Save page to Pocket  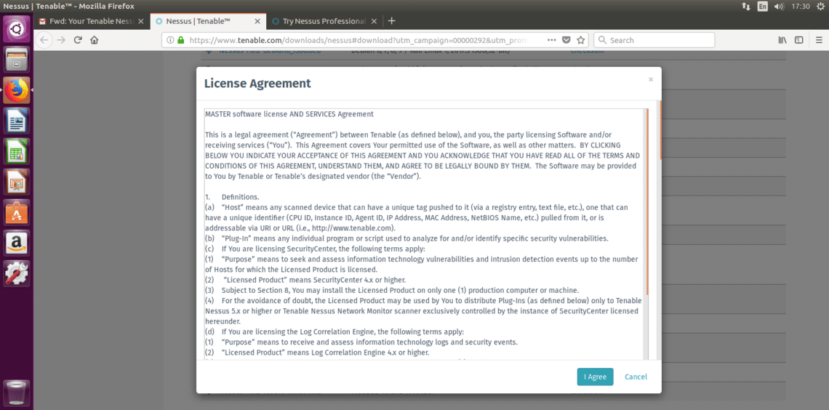(566, 40)
